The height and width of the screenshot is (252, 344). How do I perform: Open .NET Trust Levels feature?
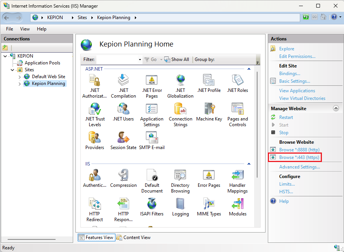point(95,115)
